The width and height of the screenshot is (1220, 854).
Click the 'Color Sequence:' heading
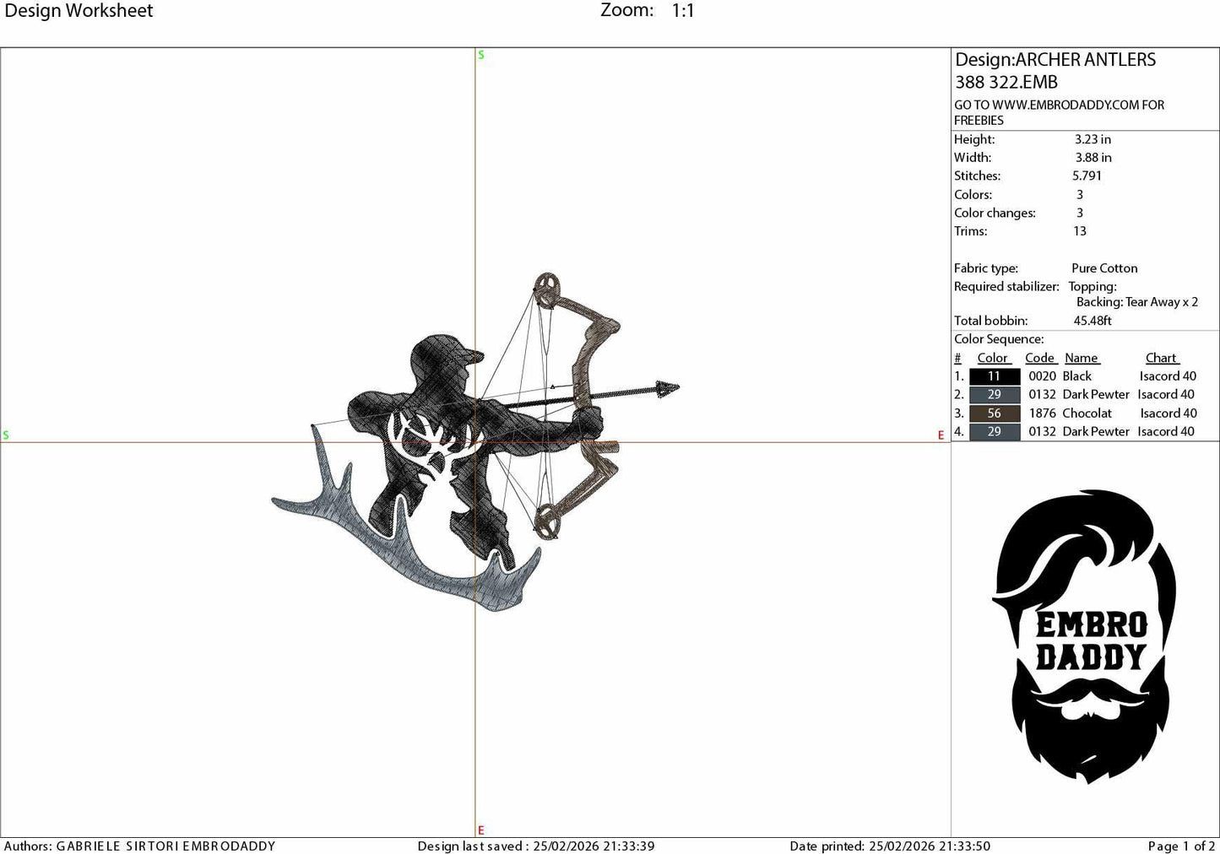(x=999, y=339)
